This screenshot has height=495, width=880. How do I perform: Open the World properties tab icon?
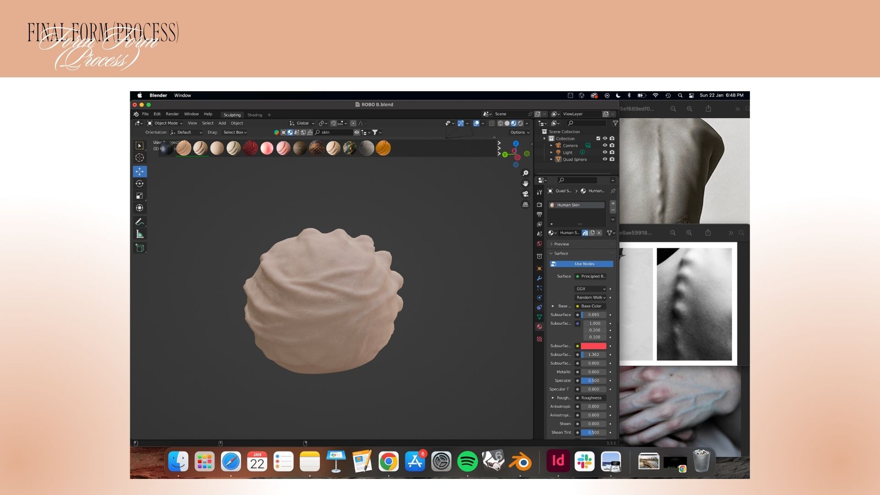539,244
